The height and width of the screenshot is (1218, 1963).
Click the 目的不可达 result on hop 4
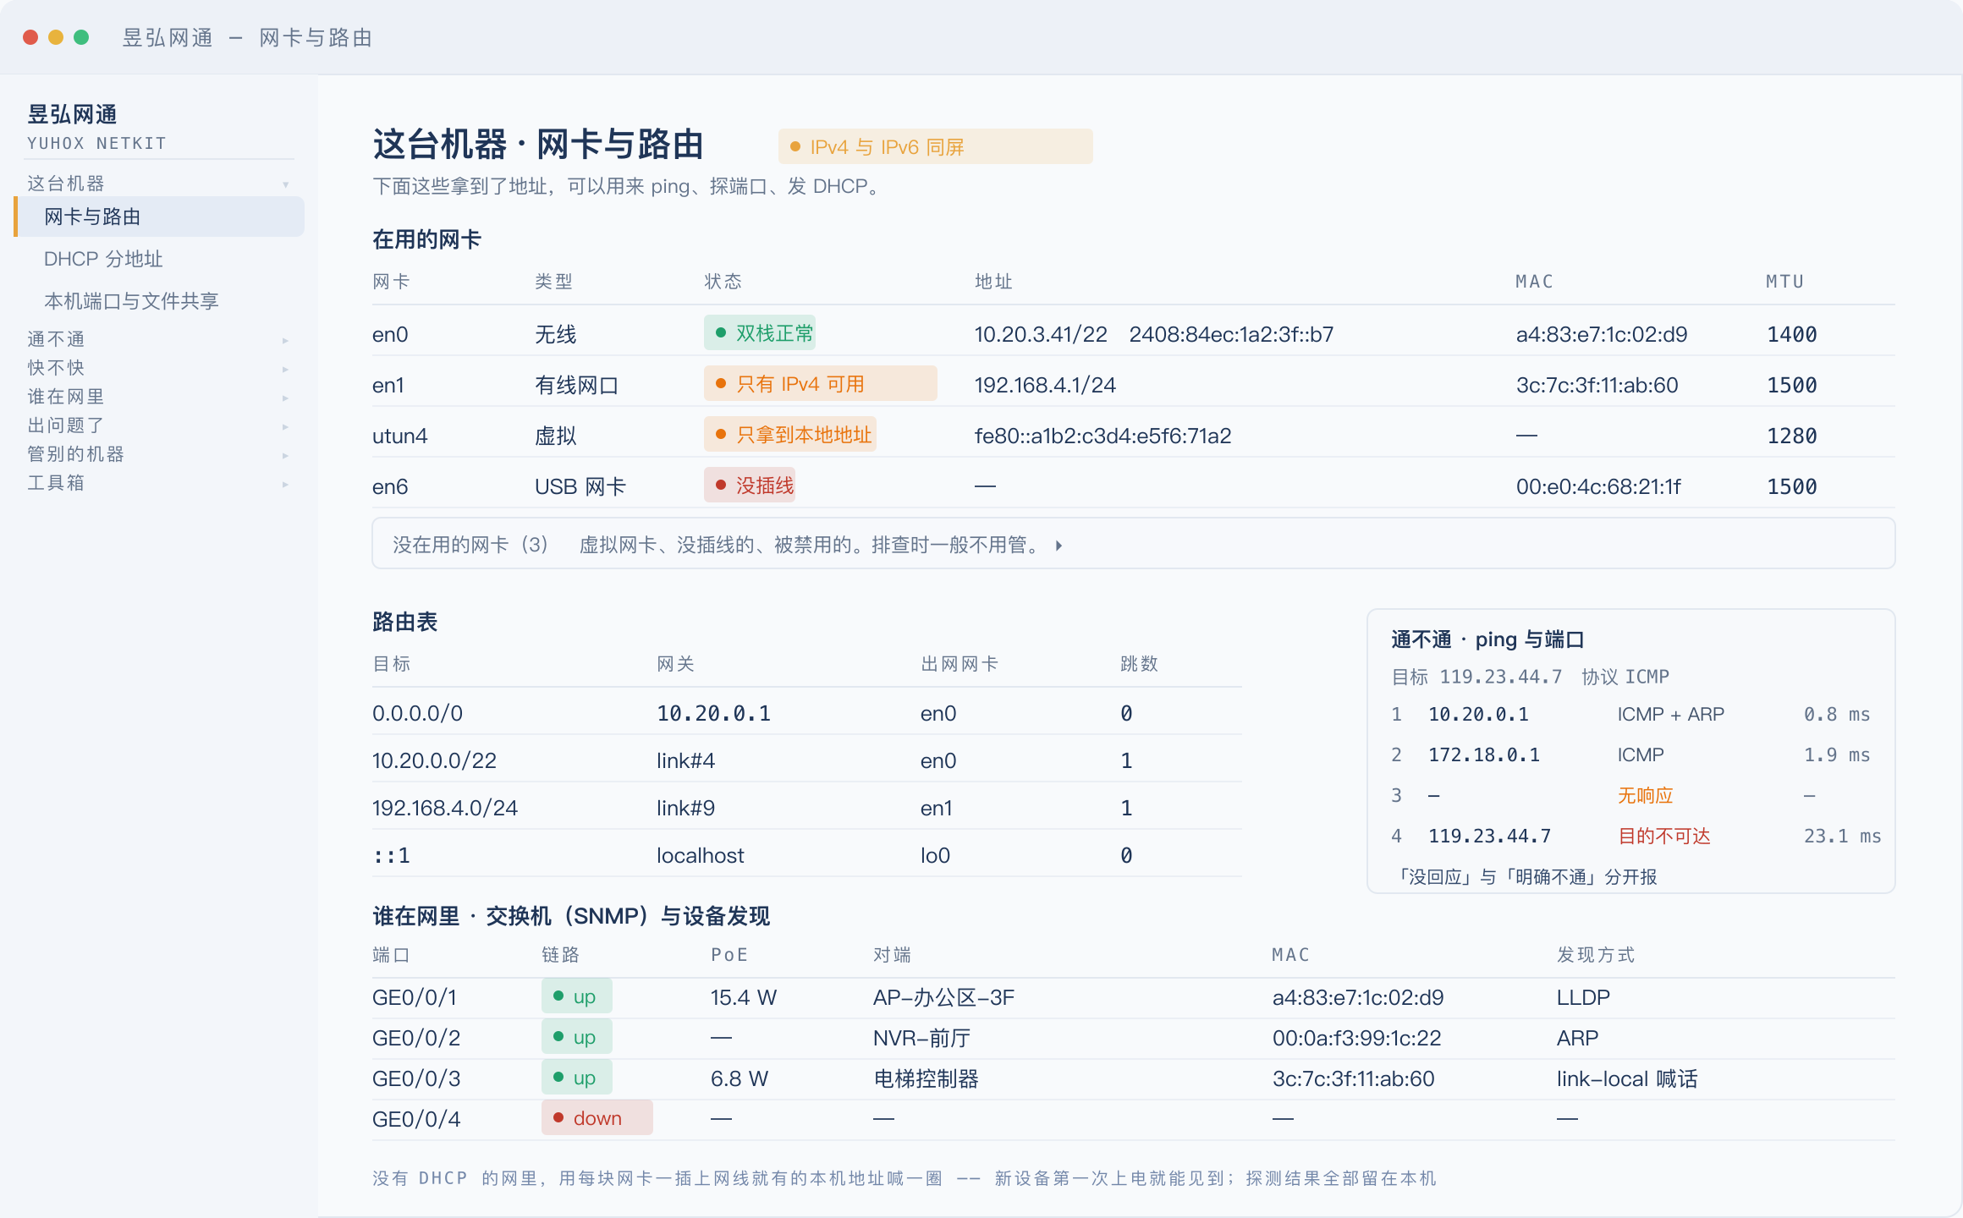click(1663, 836)
